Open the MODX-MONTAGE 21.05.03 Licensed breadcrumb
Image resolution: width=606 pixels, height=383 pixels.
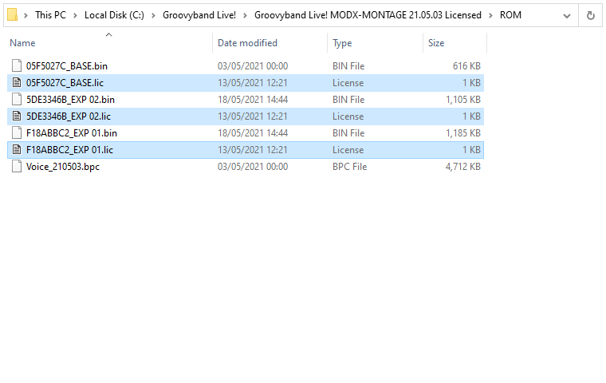(x=368, y=15)
